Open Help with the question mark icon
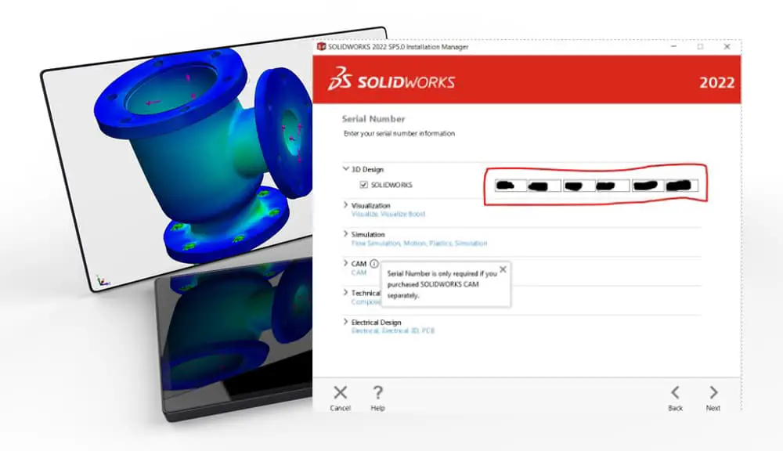Screen dimensions: 783x451 378,392
